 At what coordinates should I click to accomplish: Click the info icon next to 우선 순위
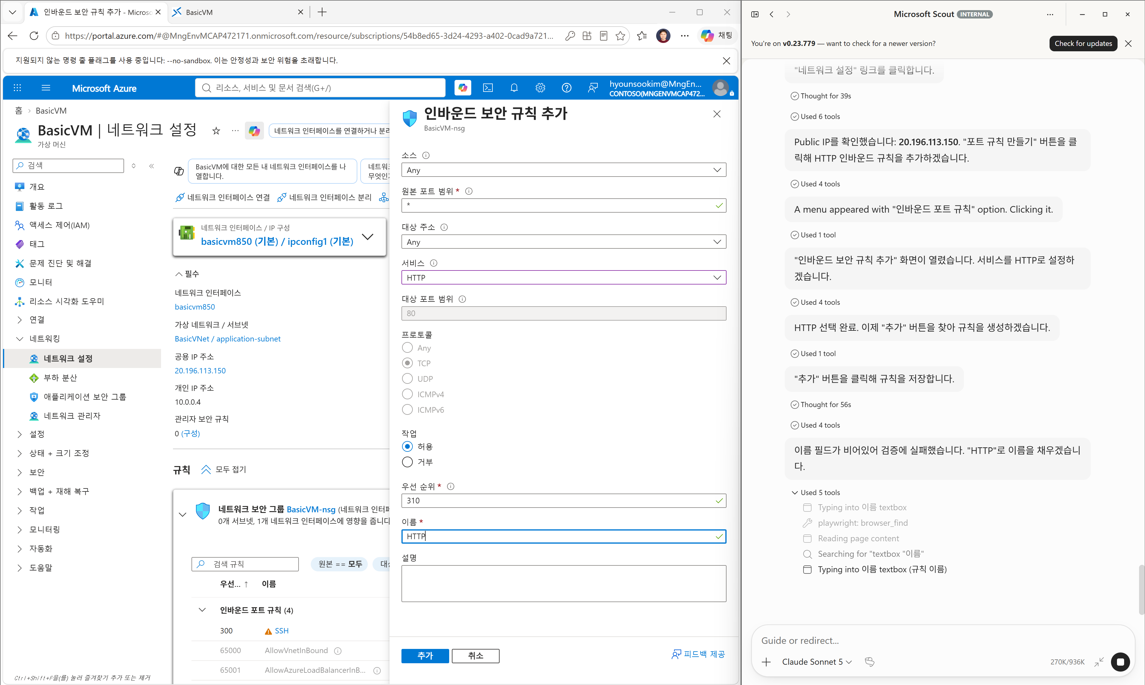[451, 486]
